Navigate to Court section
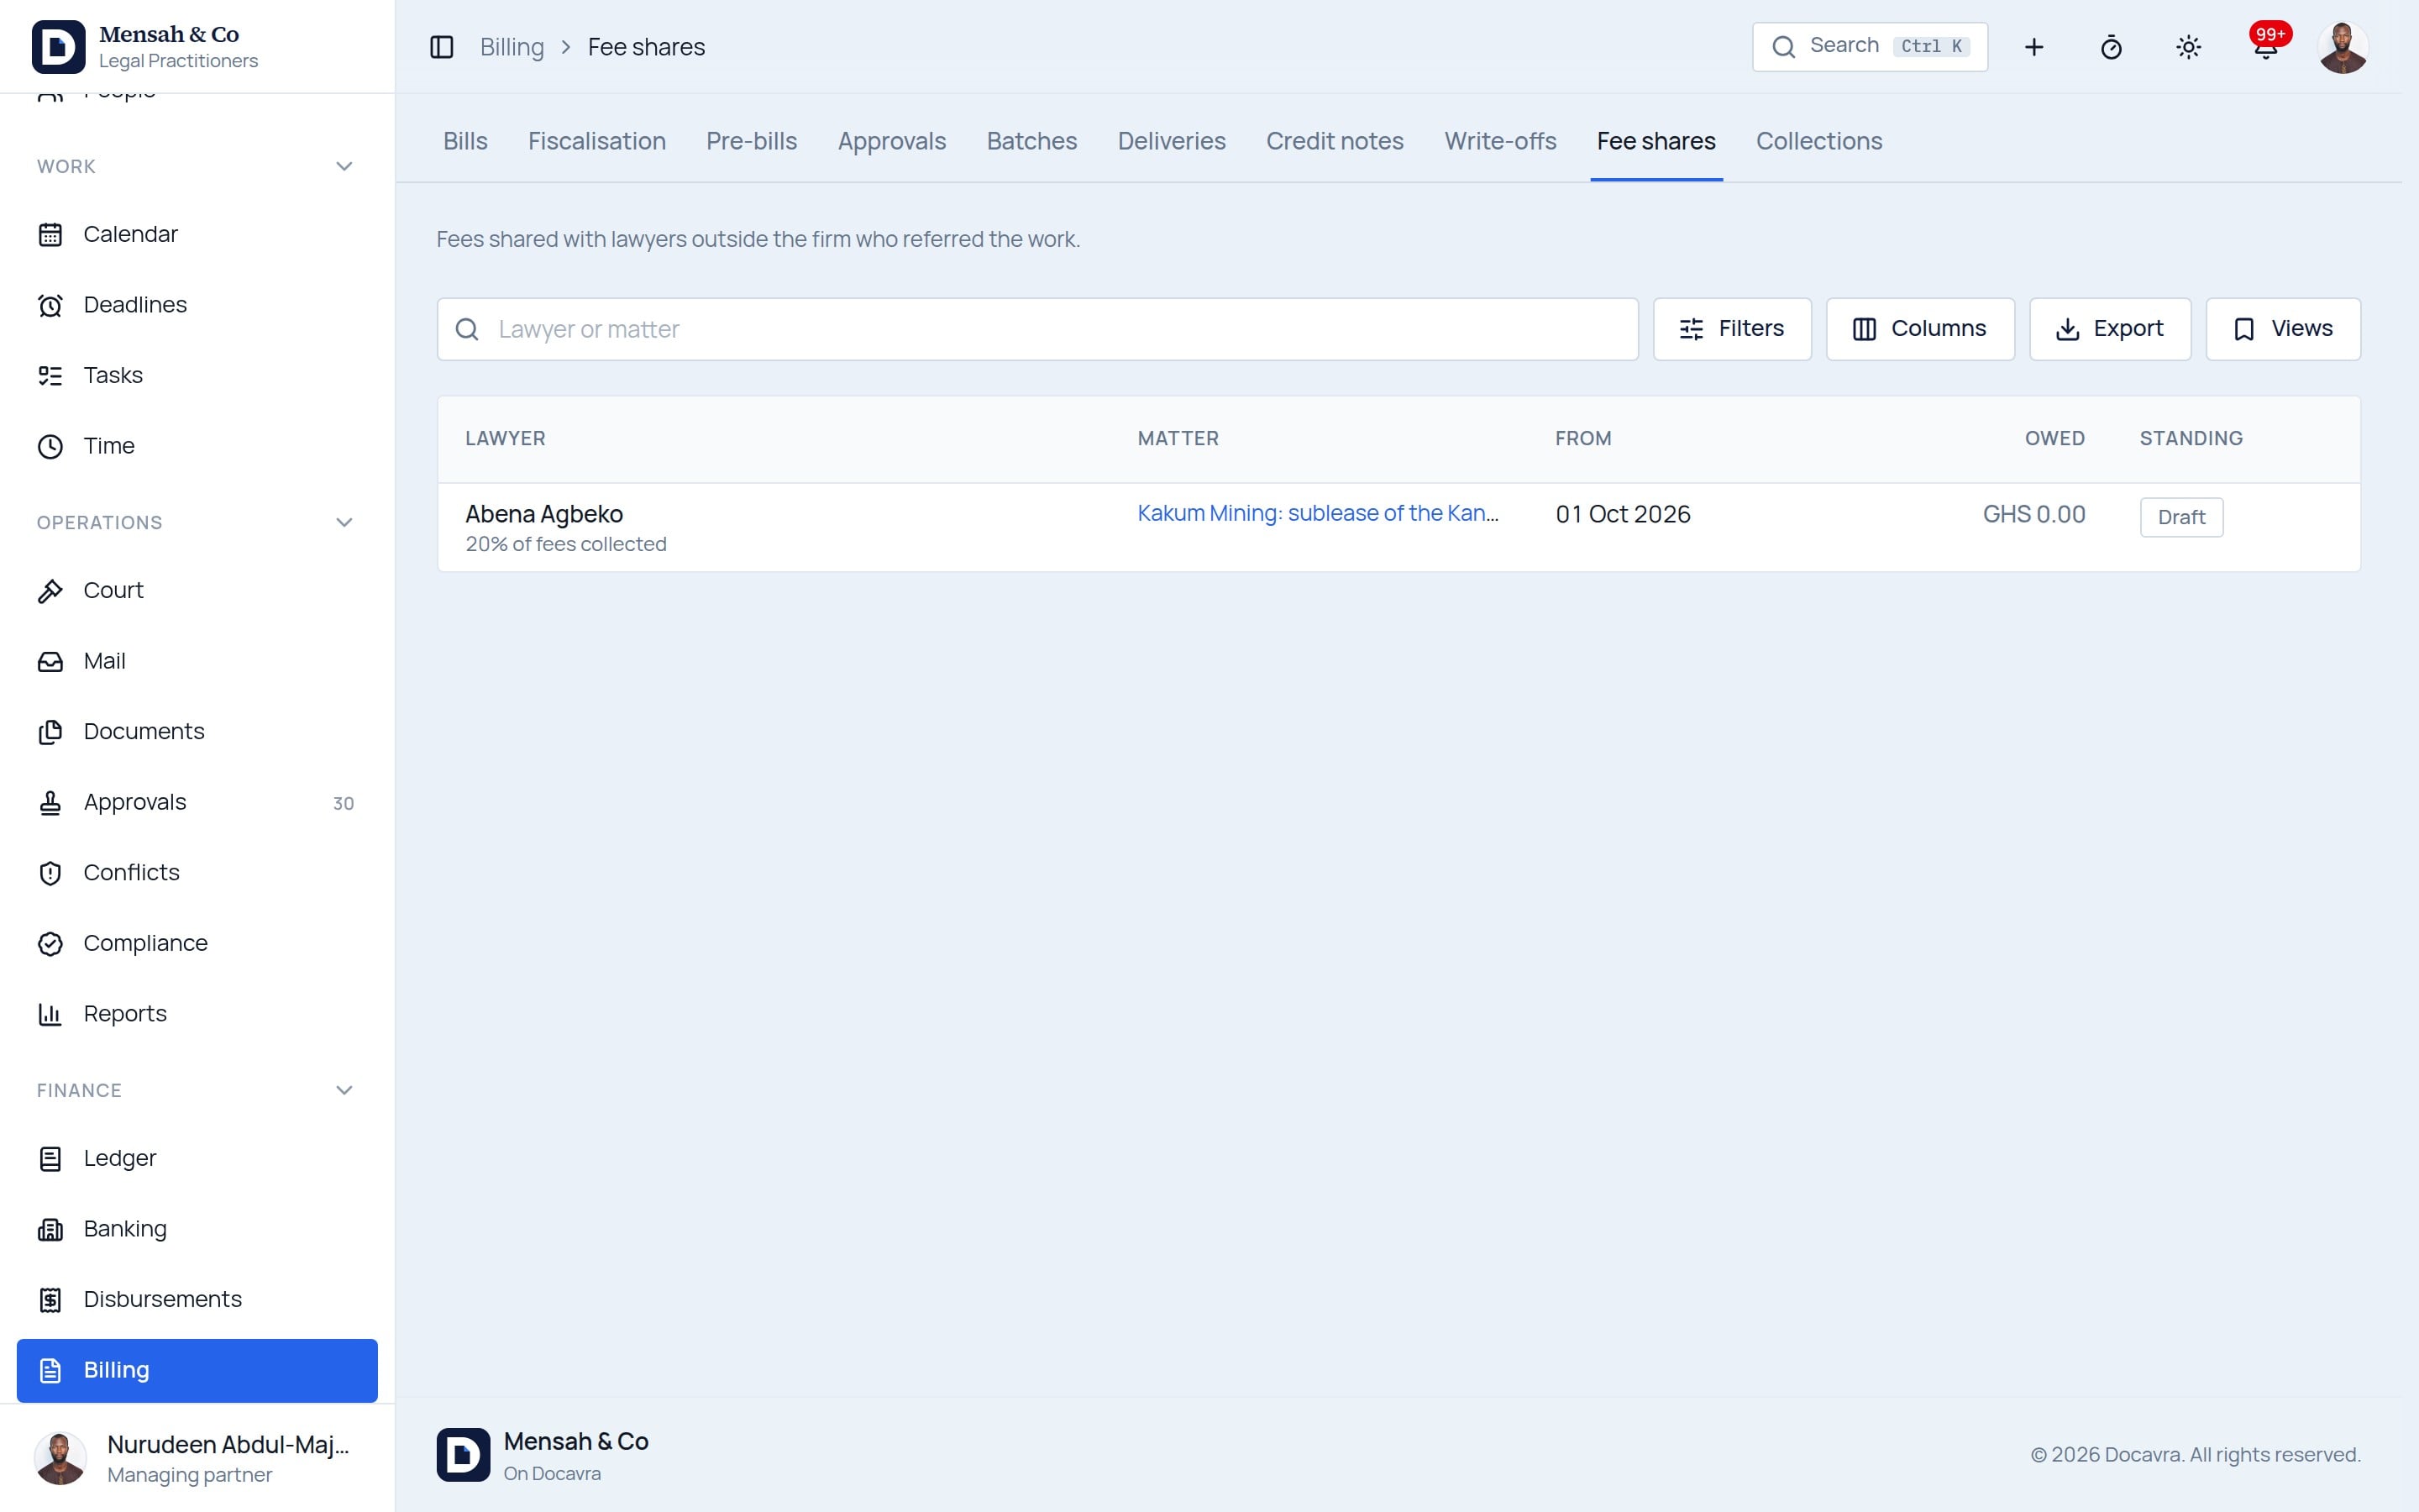This screenshot has width=2419, height=1512. (197, 590)
